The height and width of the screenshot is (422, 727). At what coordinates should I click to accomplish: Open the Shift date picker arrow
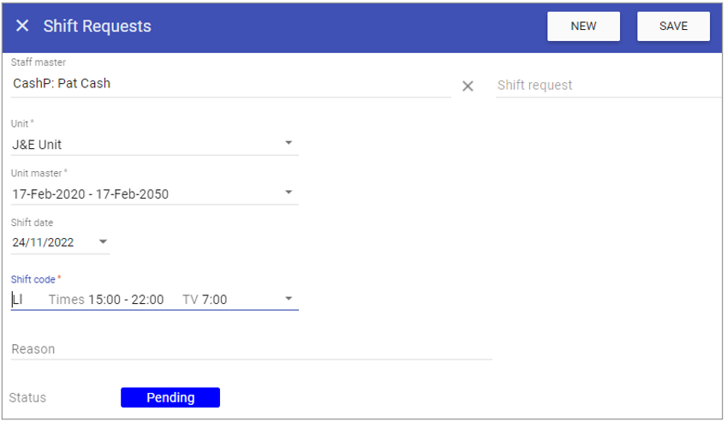[103, 241]
